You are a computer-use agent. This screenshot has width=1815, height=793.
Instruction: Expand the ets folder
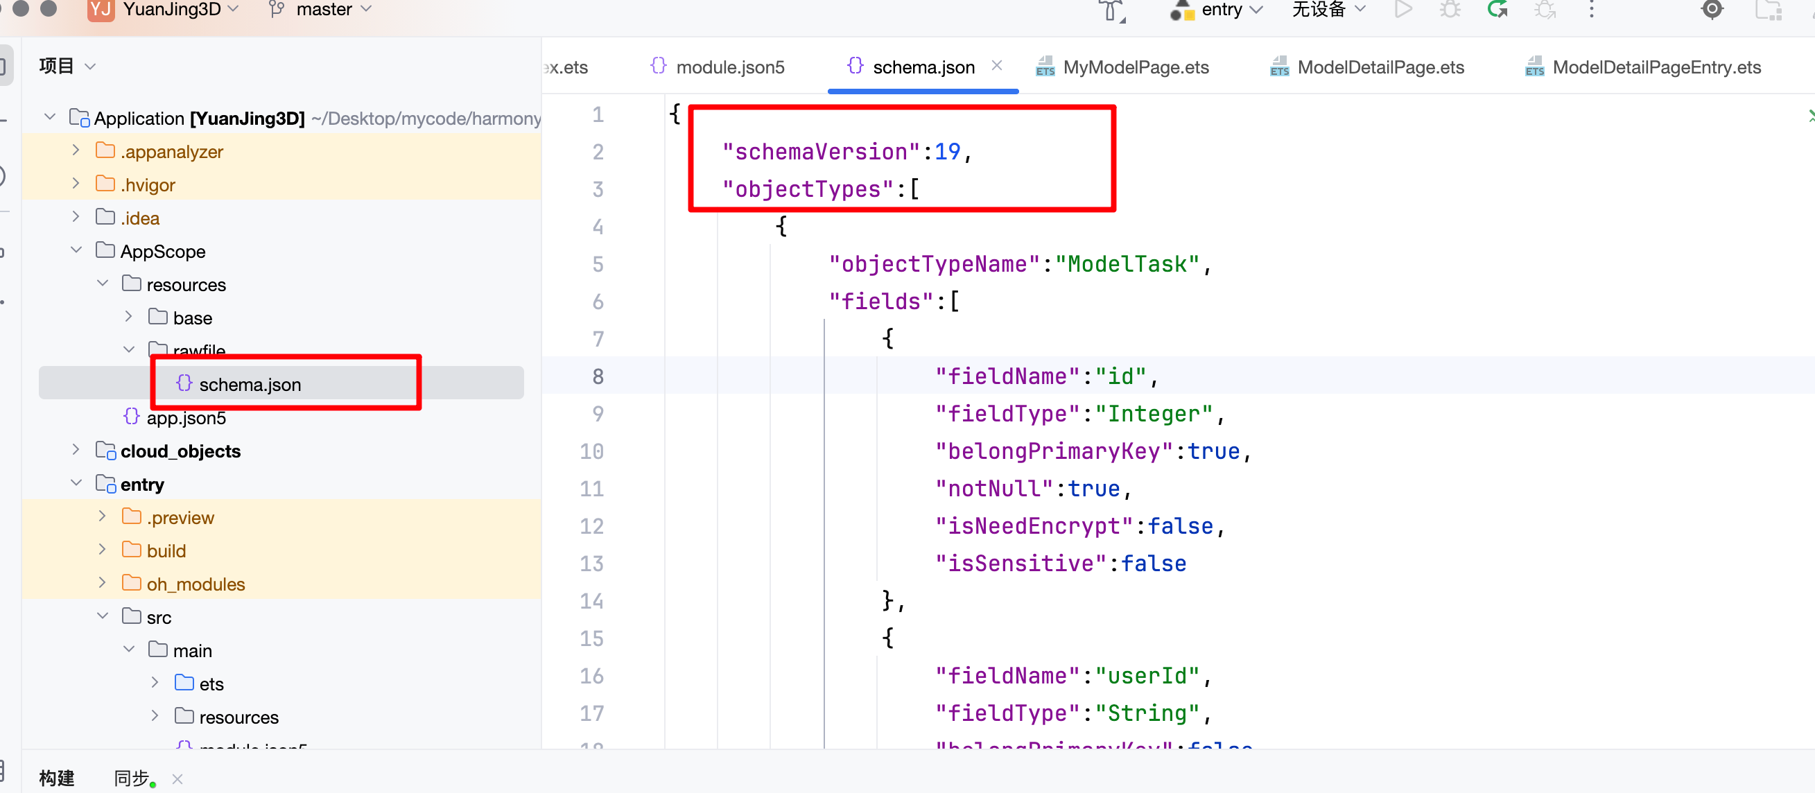[155, 682]
